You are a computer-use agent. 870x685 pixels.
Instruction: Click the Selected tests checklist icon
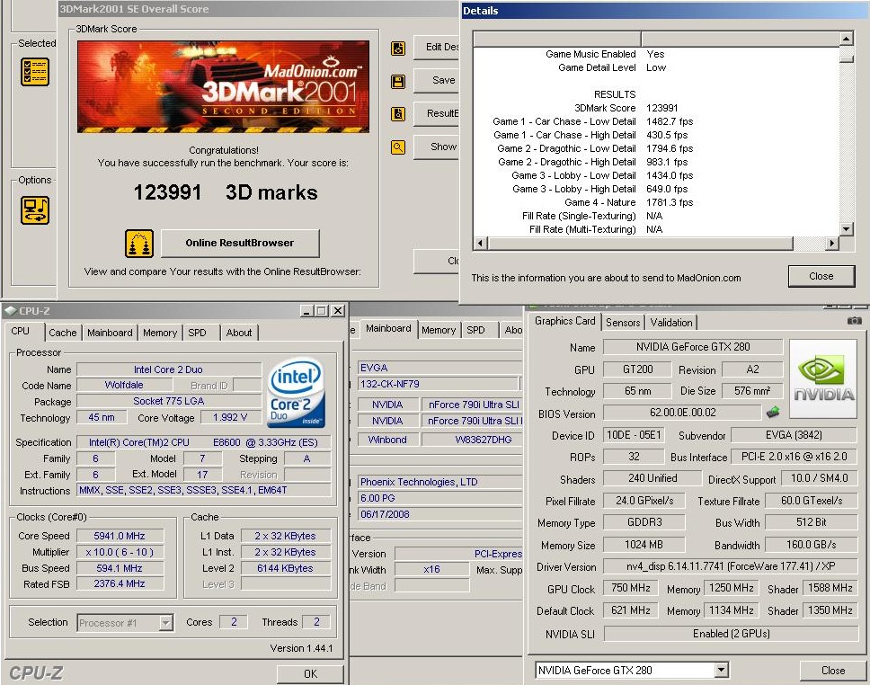35,72
